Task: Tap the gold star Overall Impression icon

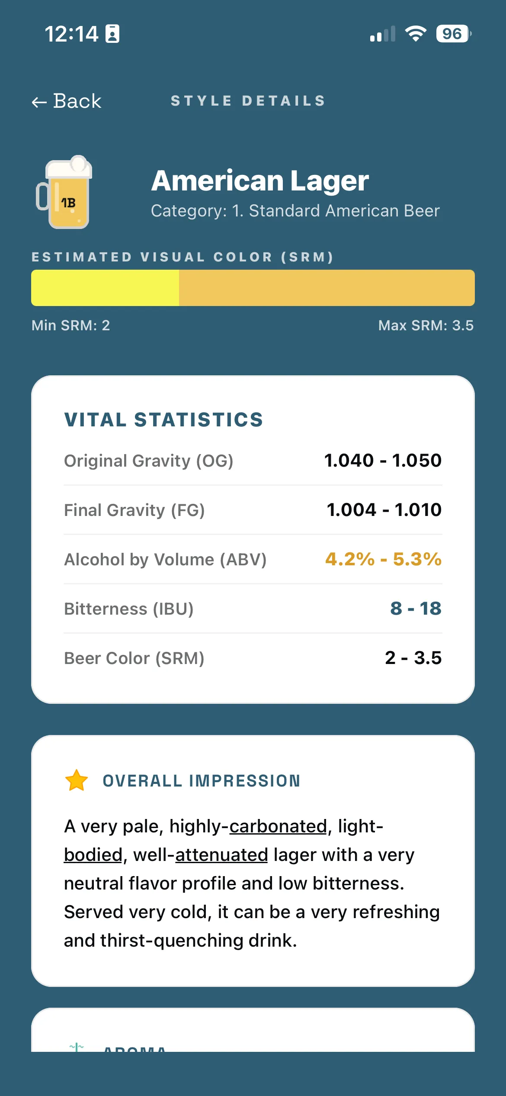Action: [77, 780]
